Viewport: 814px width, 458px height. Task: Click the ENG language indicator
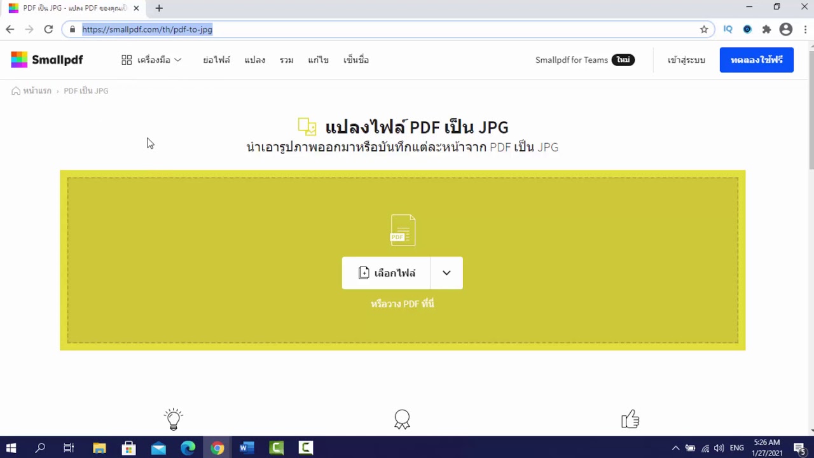coord(737,448)
